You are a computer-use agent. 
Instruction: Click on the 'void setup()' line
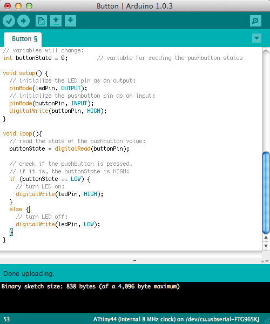pyautogui.click(x=26, y=73)
